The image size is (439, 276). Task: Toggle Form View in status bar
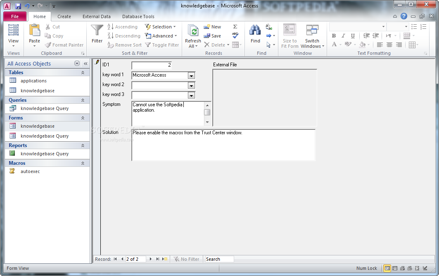click(387, 268)
